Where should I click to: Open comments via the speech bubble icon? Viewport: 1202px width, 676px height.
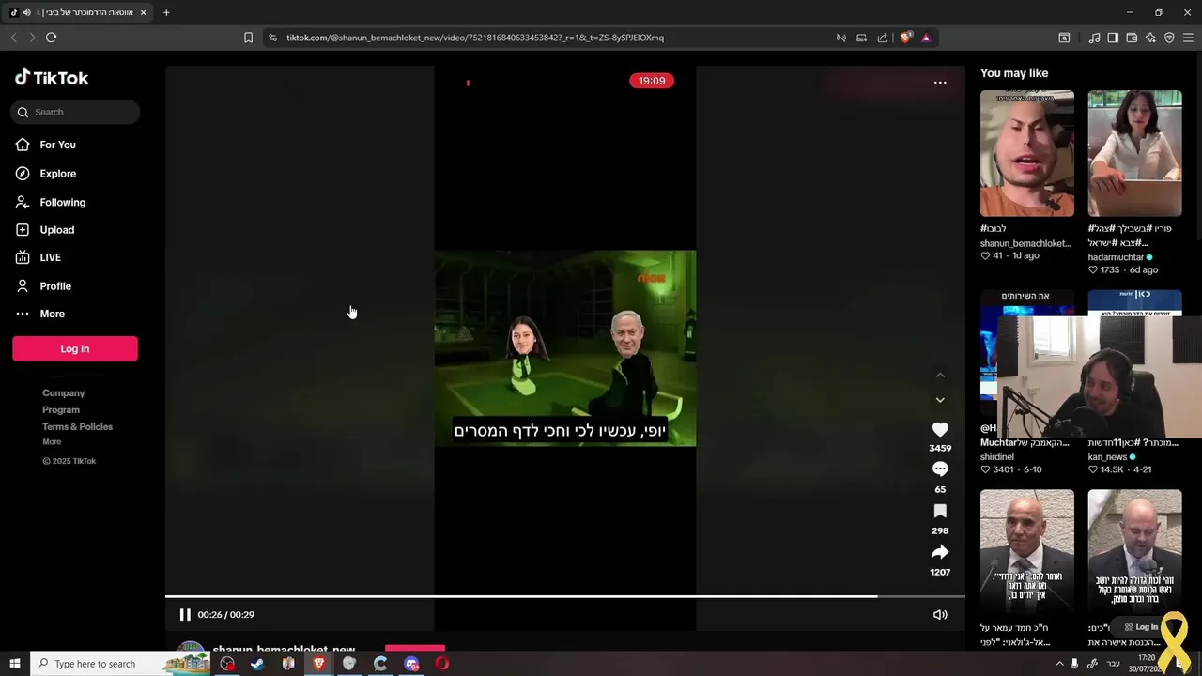[940, 469]
